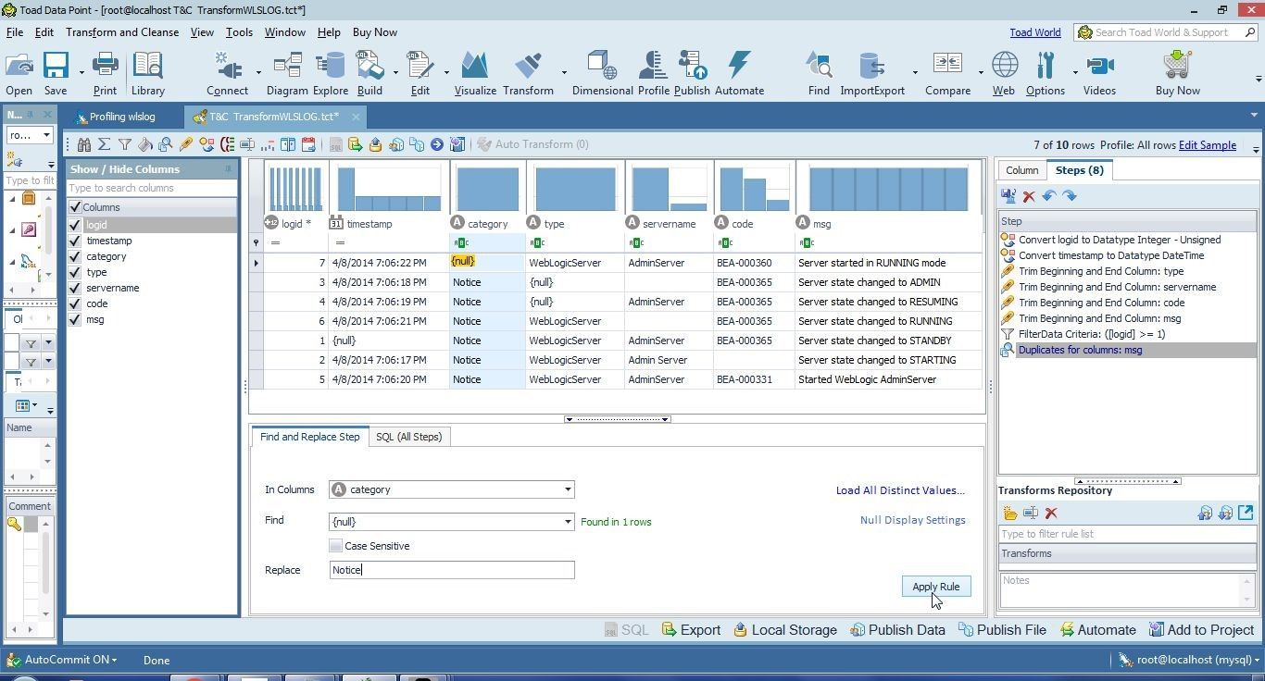Open the Compare tool
Image resolution: width=1265 pixels, height=681 pixels.
[947, 73]
